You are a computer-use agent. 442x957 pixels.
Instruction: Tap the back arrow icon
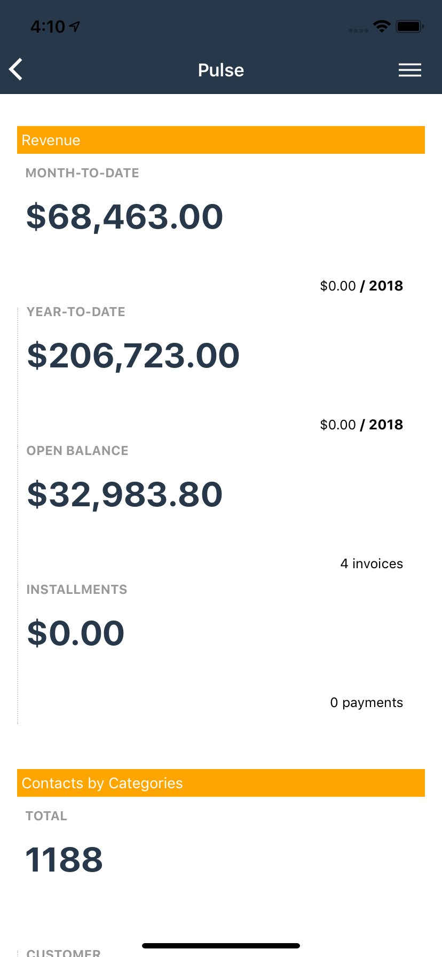(x=17, y=69)
